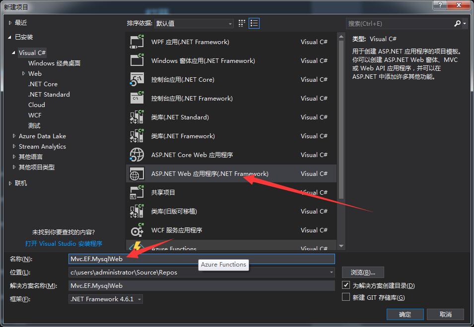Select the 测试 (Test) category
The width and height of the screenshot is (474, 327).
point(34,125)
